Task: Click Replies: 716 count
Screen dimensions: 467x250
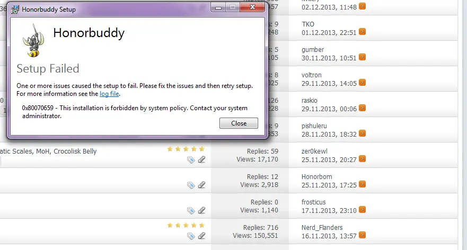Action: 261,228
